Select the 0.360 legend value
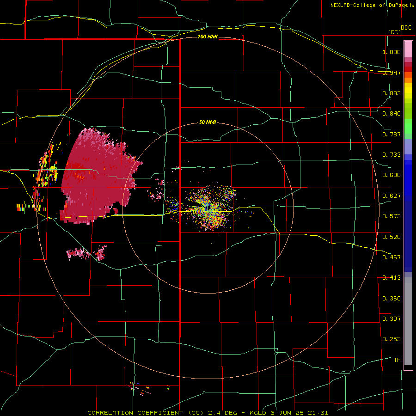416x416 pixels. click(392, 299)
